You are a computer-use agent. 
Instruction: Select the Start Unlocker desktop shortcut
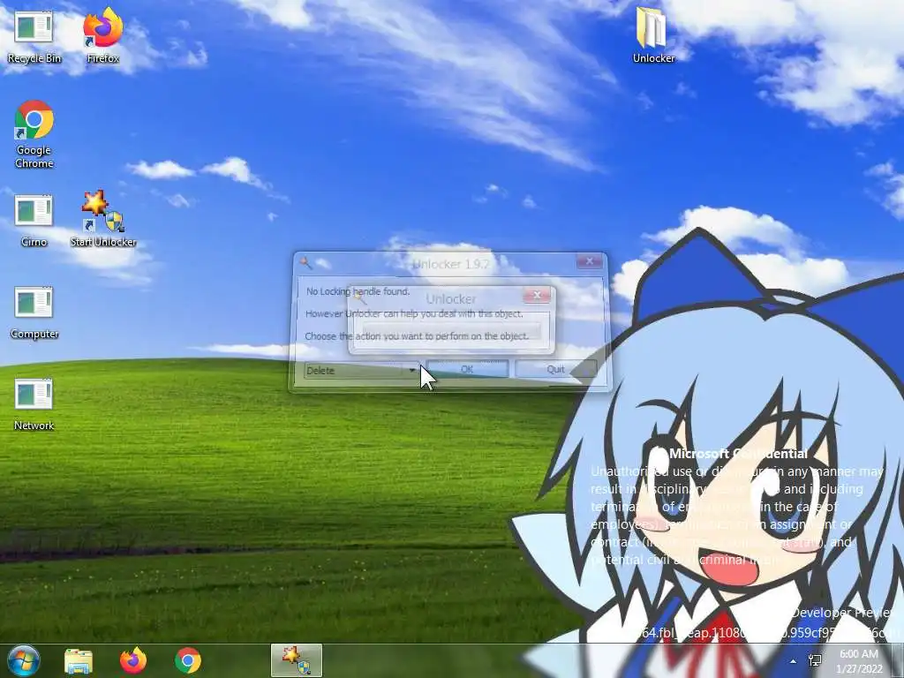coord(103,219)
